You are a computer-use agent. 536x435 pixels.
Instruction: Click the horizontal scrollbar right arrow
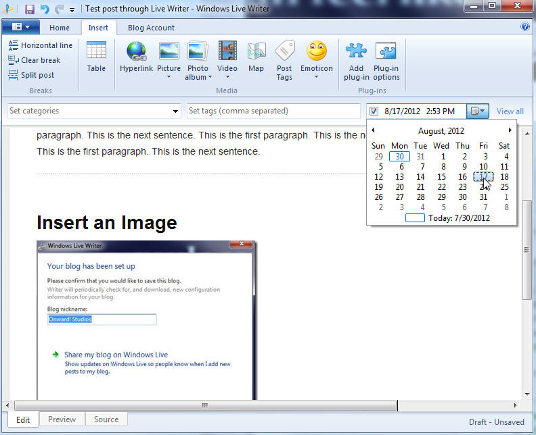(516, 405)
